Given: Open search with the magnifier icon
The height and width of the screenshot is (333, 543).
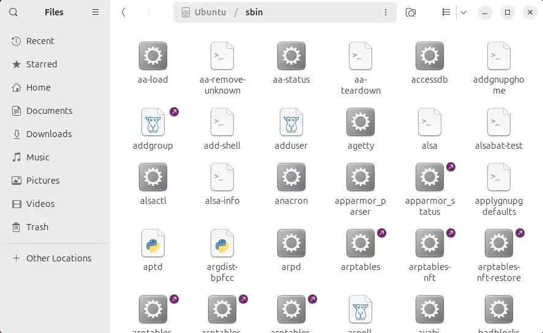Looking at the screenshot, I should click(x=13, y=12).
